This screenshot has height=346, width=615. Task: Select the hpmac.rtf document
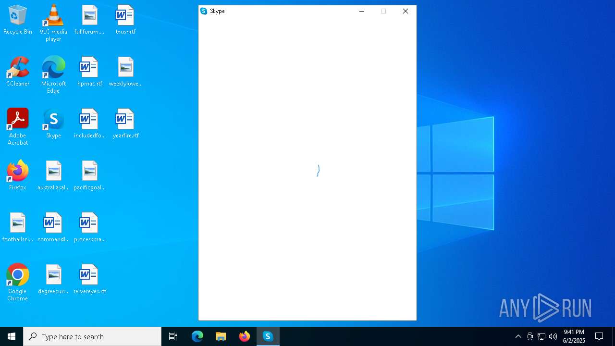[89, 72]
